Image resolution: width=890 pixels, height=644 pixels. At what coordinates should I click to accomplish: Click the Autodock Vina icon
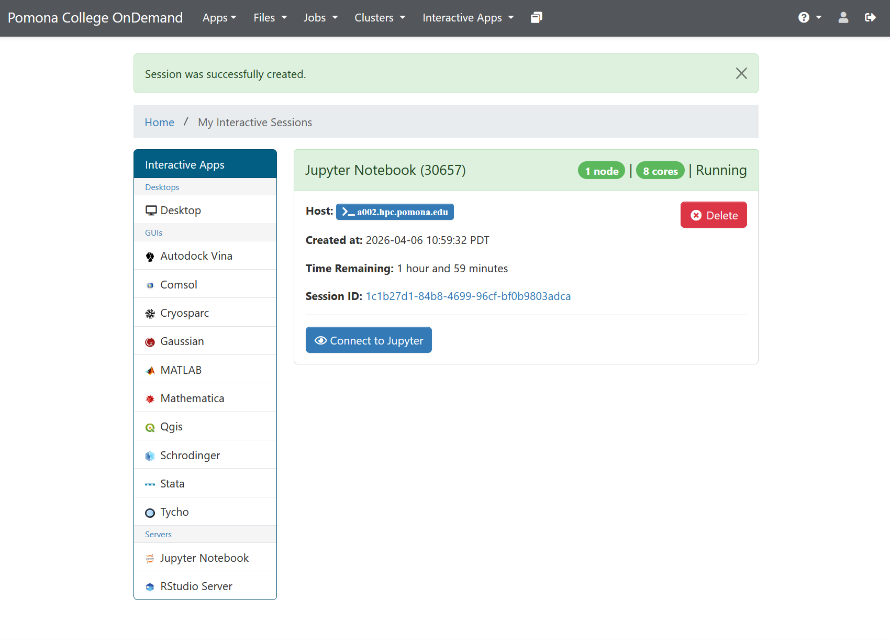pos(150,257)
